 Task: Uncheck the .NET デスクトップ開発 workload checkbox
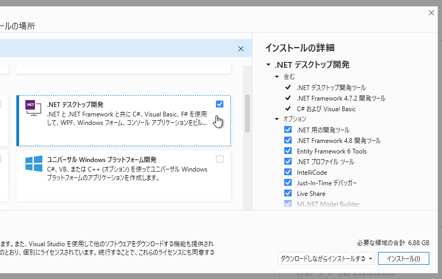click(x=220, y=104)
